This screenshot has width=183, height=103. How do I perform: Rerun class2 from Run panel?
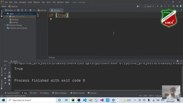(x=5, y=65)
